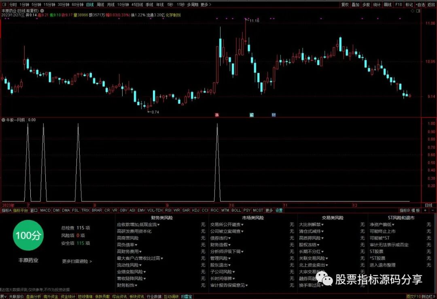Expand 高负债率 risk item
Viewport: 437px width, 299px height.
click(x=127, y=245)
